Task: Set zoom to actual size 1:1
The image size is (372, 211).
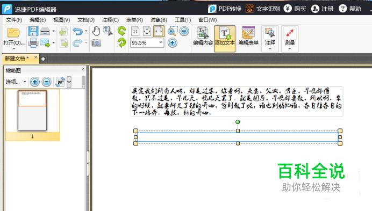Action: 135,31
